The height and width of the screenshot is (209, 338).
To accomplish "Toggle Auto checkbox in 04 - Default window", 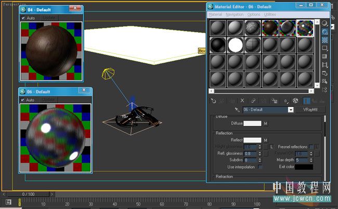I will click(23, 18).
